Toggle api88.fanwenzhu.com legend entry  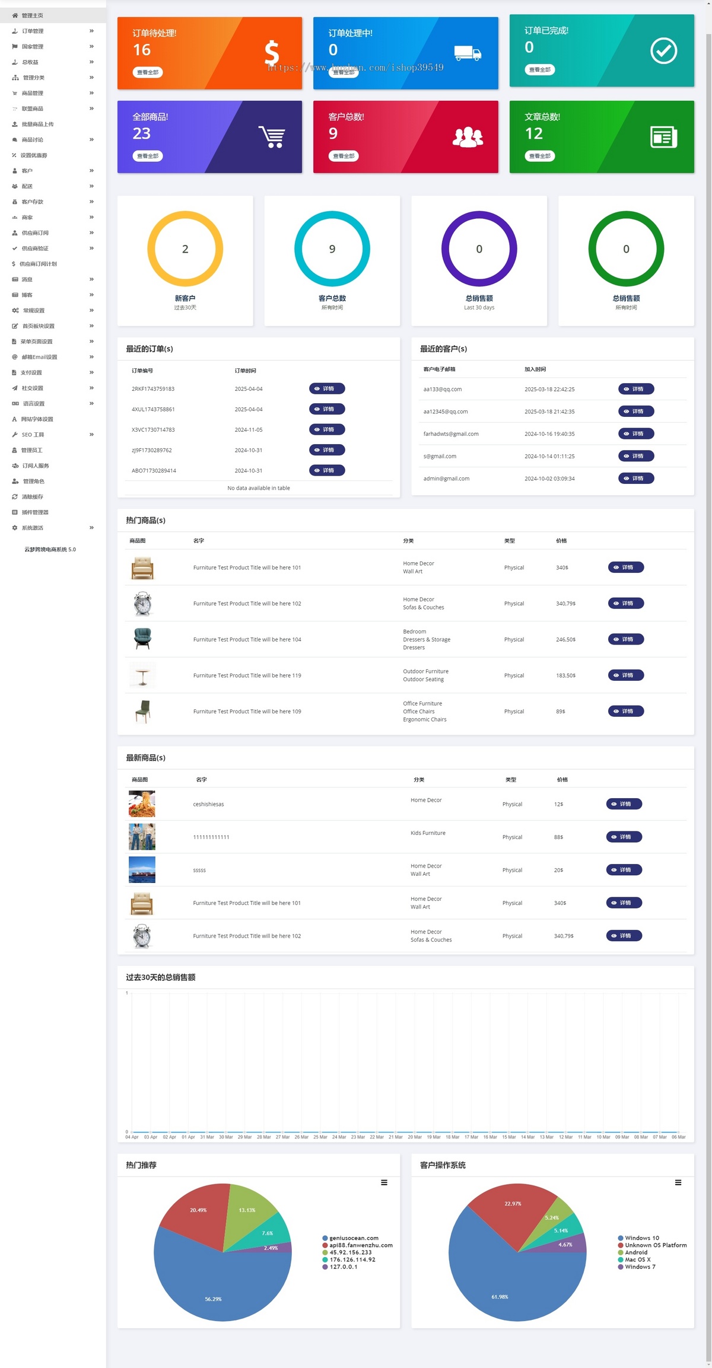(357, 1245)
